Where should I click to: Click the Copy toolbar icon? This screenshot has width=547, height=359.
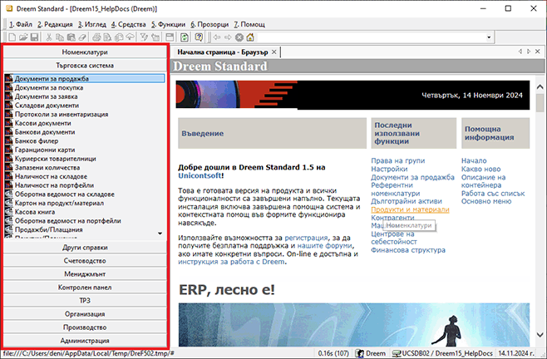60,37
